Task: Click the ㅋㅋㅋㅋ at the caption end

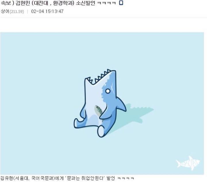Action: 126,179
